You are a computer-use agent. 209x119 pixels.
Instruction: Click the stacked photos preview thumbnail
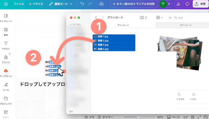(x=180, y=53)
